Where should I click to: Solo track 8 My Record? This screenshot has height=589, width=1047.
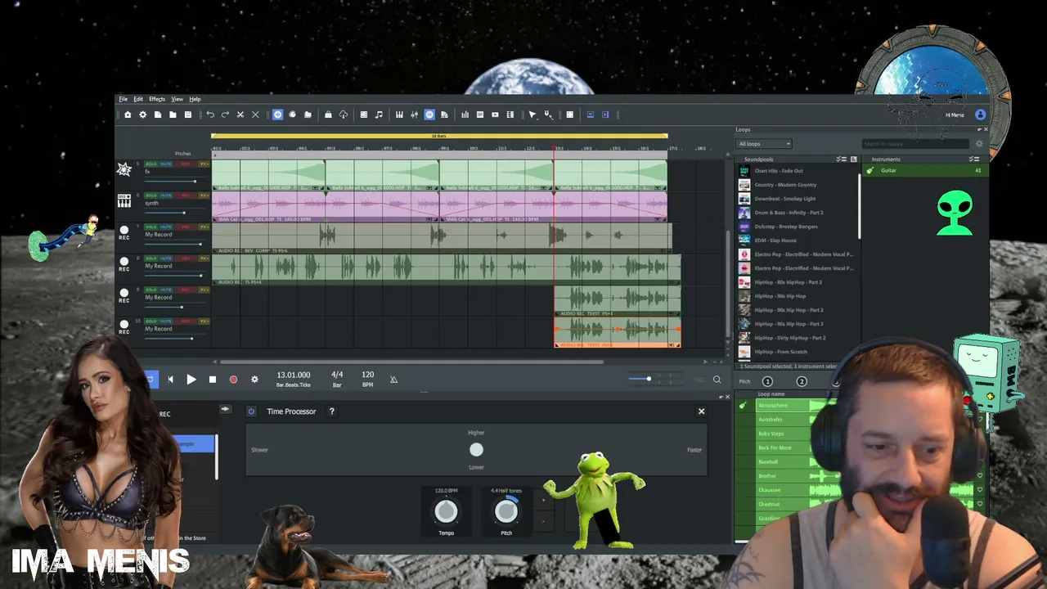point(151,259)
